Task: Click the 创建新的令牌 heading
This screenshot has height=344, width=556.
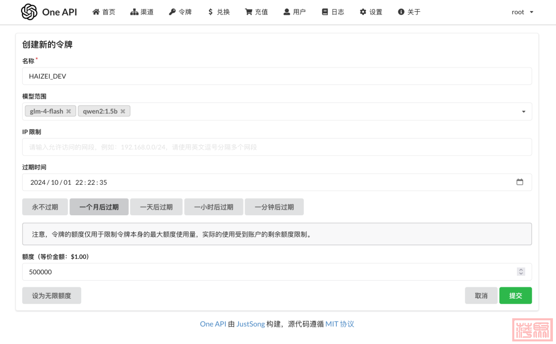Action: [x=47, y=45]
